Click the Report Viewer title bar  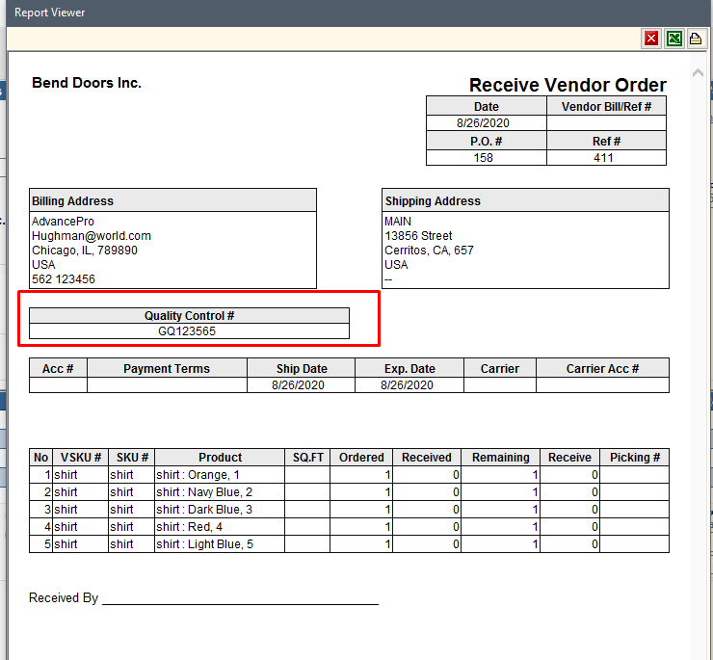(x=289, y=13)
